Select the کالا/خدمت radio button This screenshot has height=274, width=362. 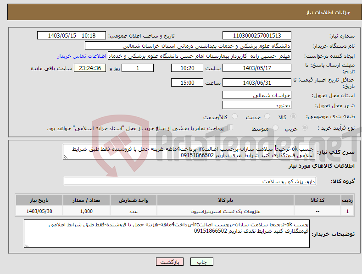point(234,116)
